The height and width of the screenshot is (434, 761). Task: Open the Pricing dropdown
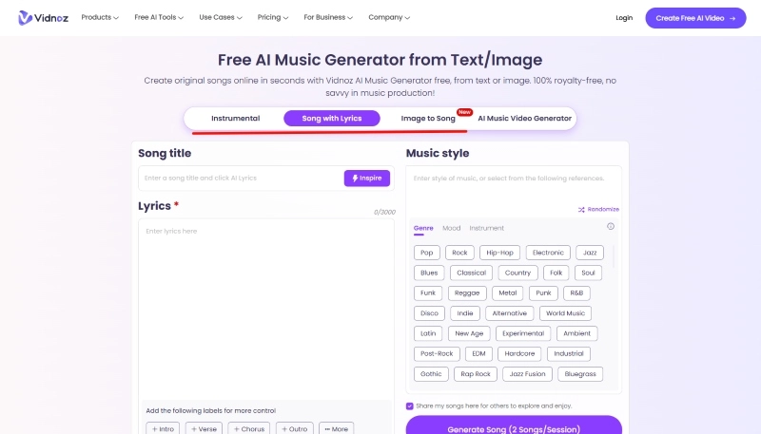[273, 17]
